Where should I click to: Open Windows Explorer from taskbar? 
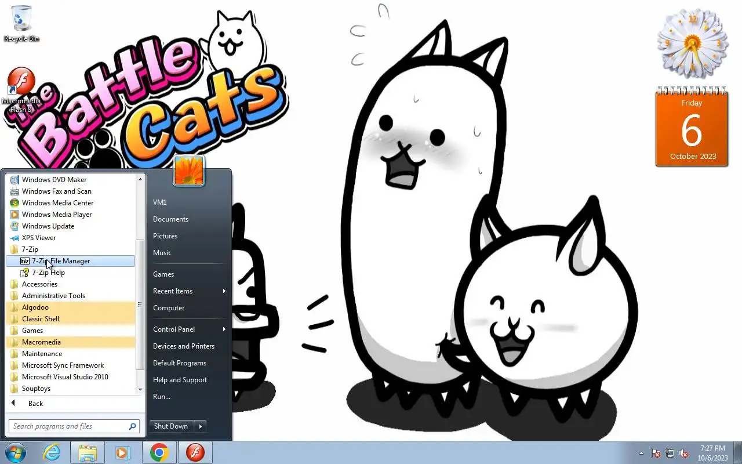[x=88, y=452]
